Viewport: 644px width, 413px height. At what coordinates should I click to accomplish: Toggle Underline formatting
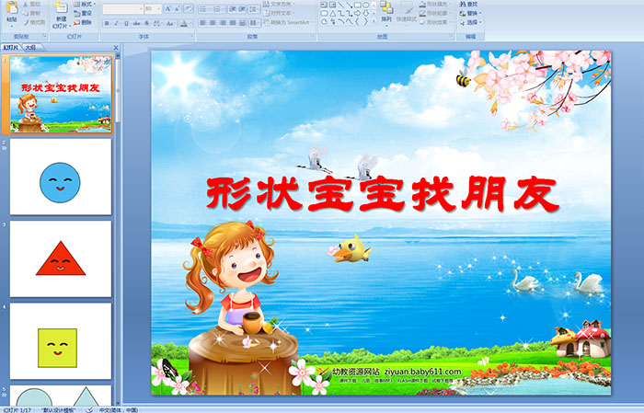(x=126, y=23)
